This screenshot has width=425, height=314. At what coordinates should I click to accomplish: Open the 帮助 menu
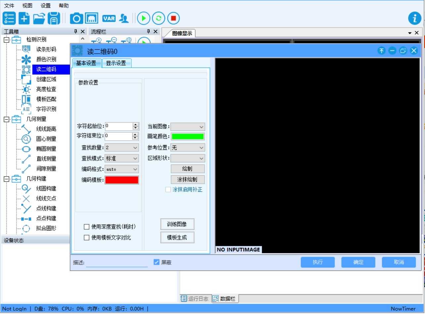click(x=64, y=6)
